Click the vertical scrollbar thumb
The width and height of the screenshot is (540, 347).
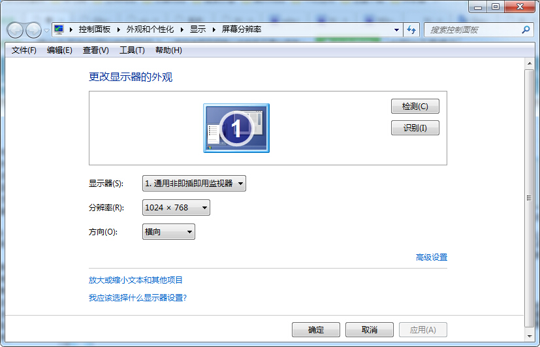[530, 198]
